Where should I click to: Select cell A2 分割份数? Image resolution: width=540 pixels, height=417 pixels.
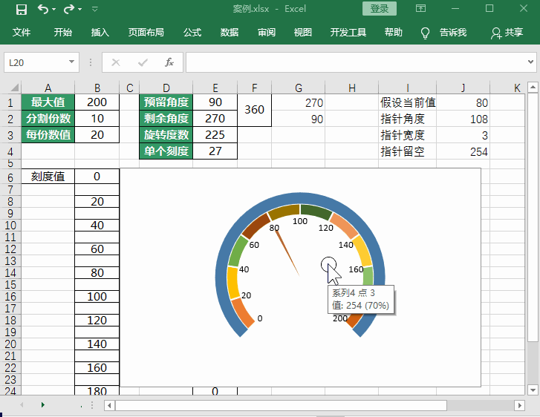[x=48, y=119]
